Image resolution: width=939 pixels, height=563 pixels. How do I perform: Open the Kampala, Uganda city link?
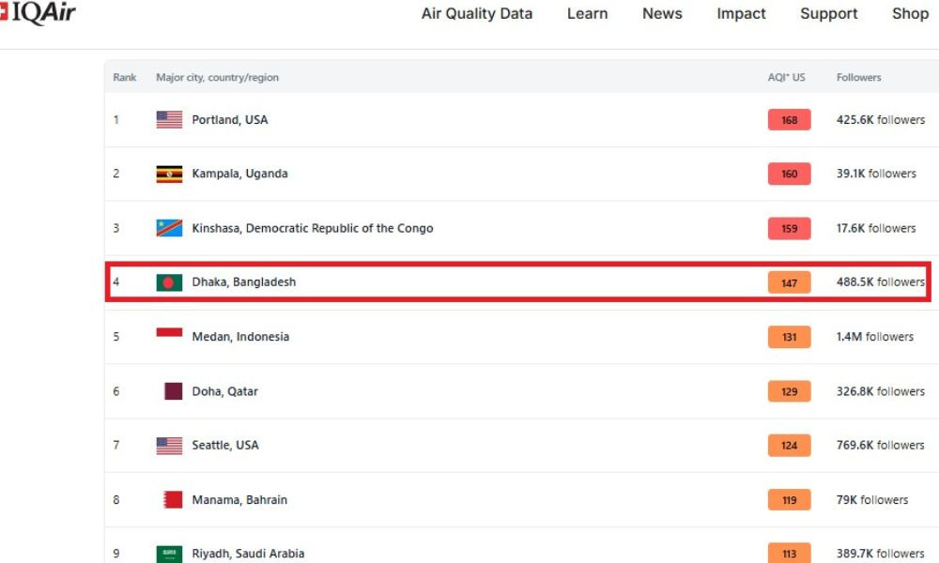(x=240, y=174)
